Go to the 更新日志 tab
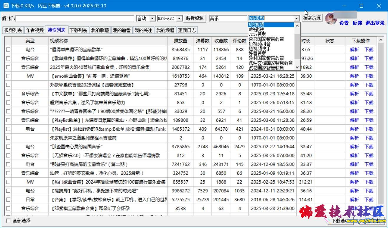Image resolution: width=388 pixels, height=228 pixels. (187, 30)
